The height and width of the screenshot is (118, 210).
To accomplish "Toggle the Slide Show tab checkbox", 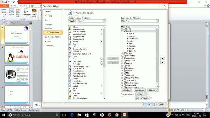I will [x=125, y=61].
